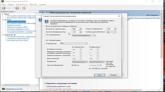Open the Стандартное CVT dropdown

click(x=74, y=43)
